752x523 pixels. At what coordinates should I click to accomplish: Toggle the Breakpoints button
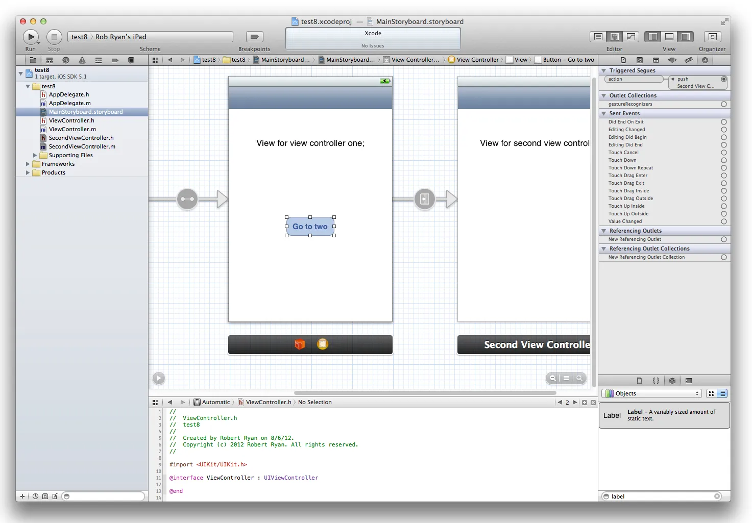[254, 37]
